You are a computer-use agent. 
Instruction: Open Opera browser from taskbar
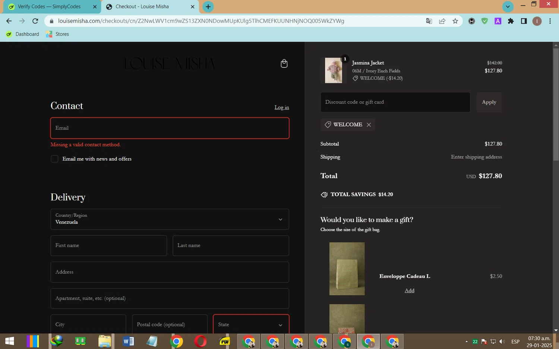coord(200,341)
